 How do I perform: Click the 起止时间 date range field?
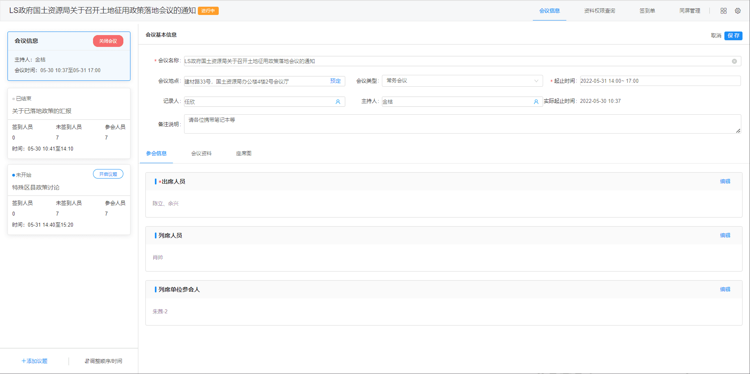661,81
